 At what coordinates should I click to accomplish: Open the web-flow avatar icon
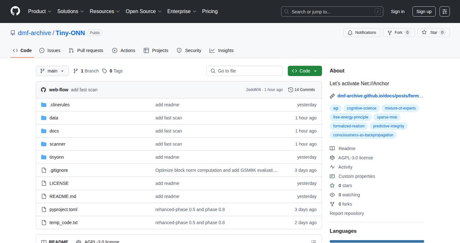[x=43, y=90]
